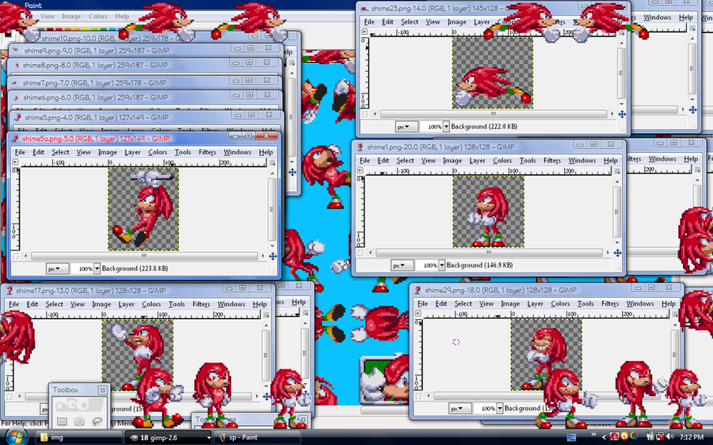The height and width of the screenshot is (445, 713).
Task: Click navigation cross icon in shime23.png window
Action: tap(622, 114)
